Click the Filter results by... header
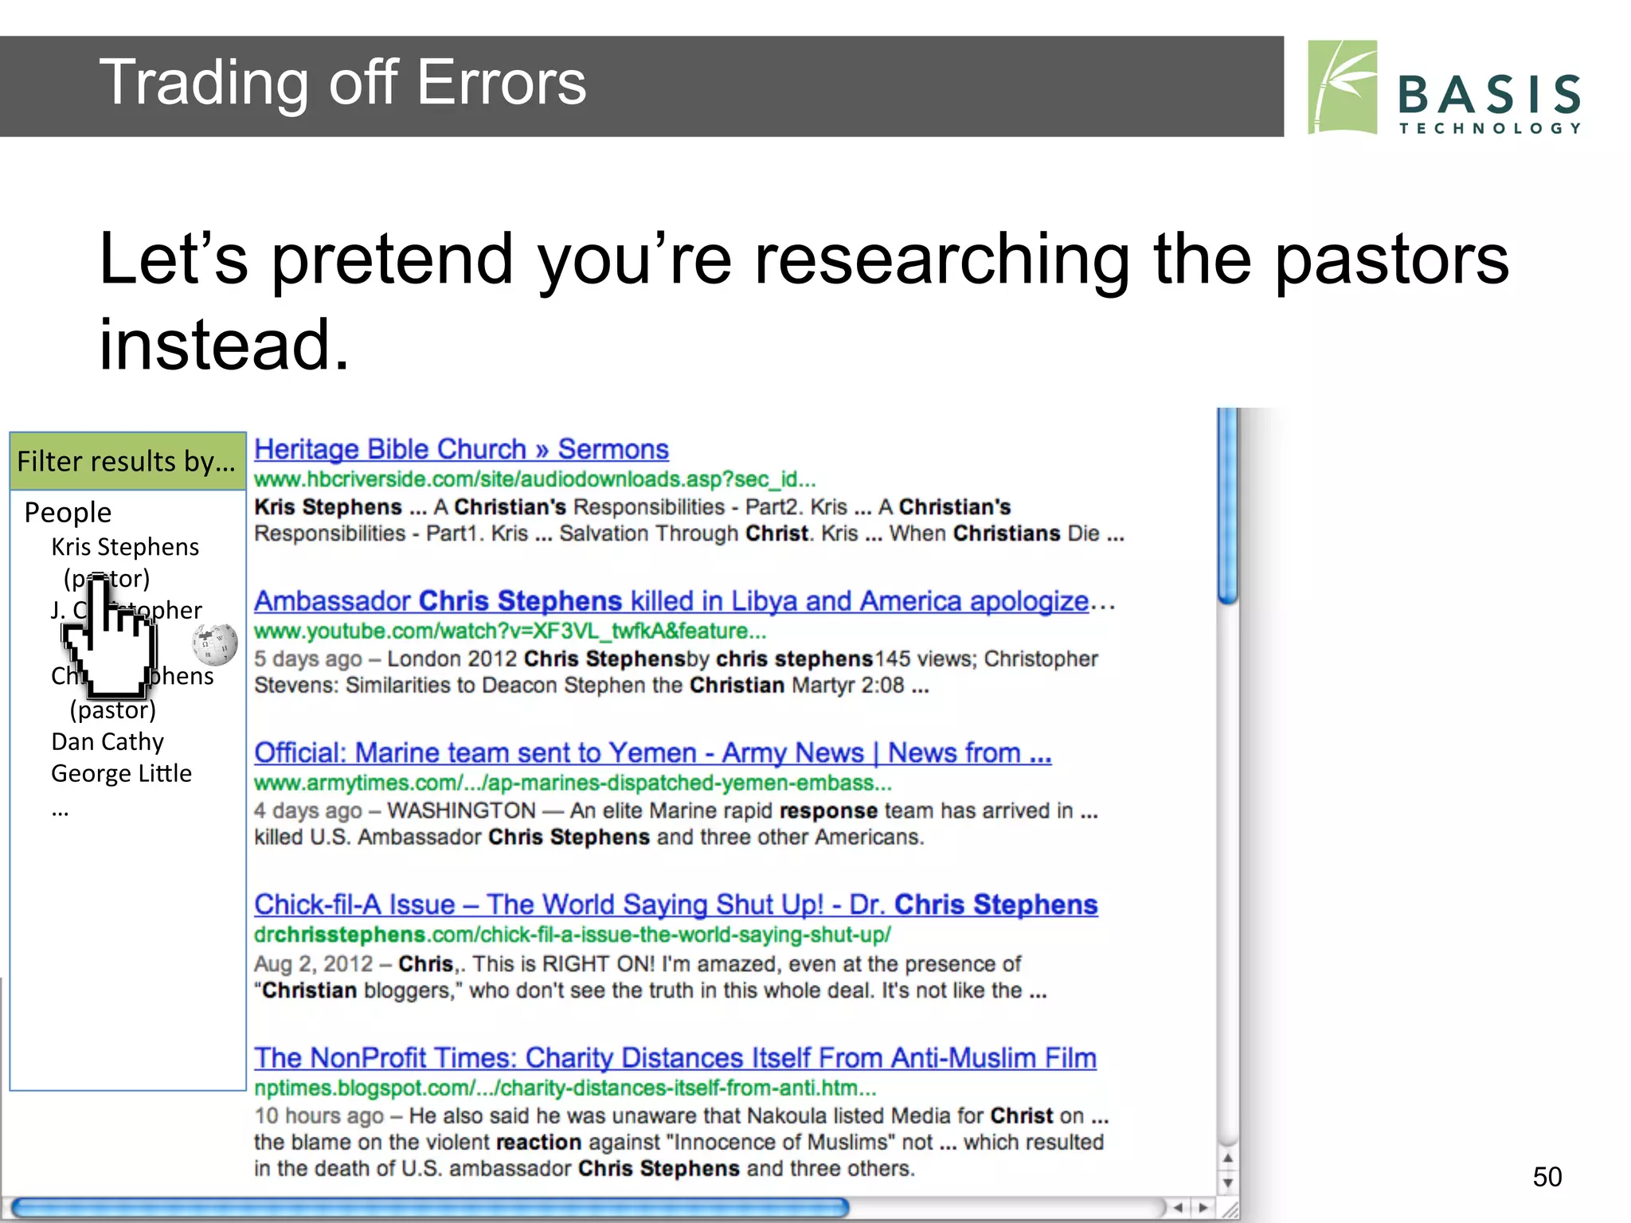This screenshot has width=1631, height=1223. (x=127, y=461)
